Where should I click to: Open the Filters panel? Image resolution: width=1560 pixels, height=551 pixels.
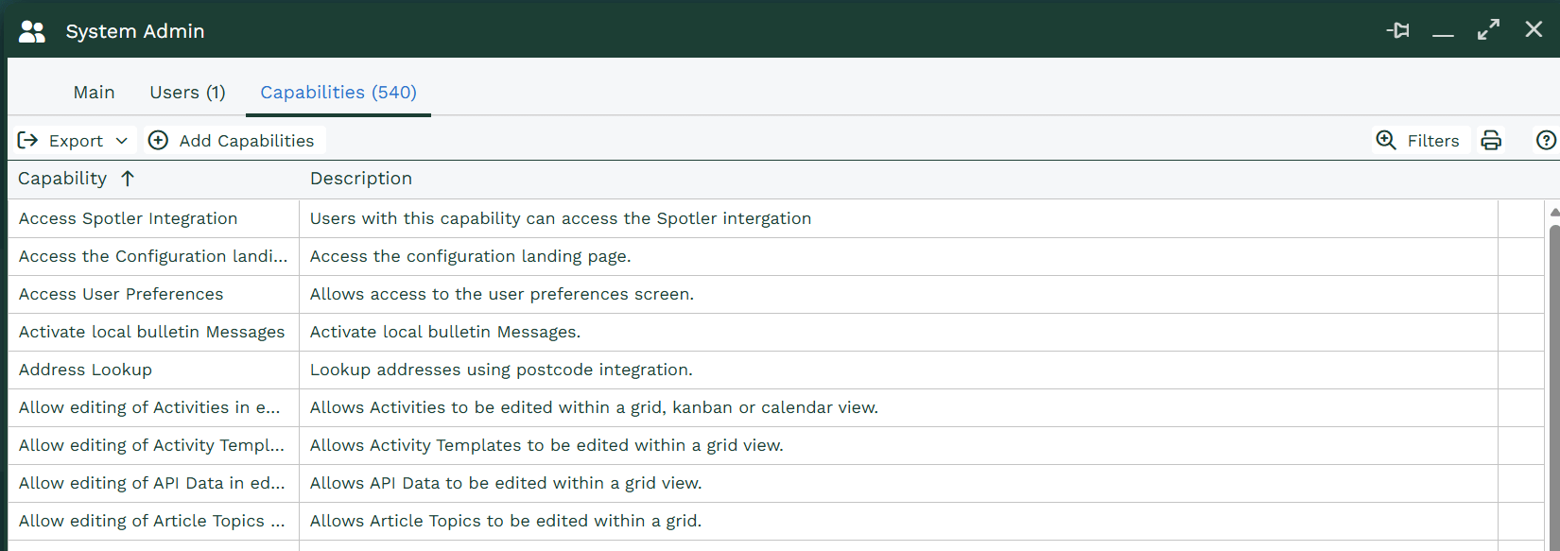click(x=1419, y=141)
